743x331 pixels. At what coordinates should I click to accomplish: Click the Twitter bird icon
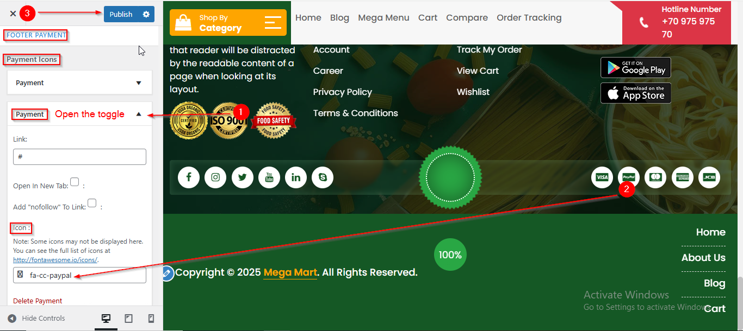coord(242,177)
